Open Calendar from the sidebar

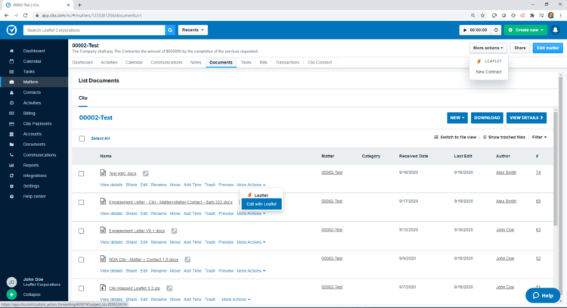[33, 61]
